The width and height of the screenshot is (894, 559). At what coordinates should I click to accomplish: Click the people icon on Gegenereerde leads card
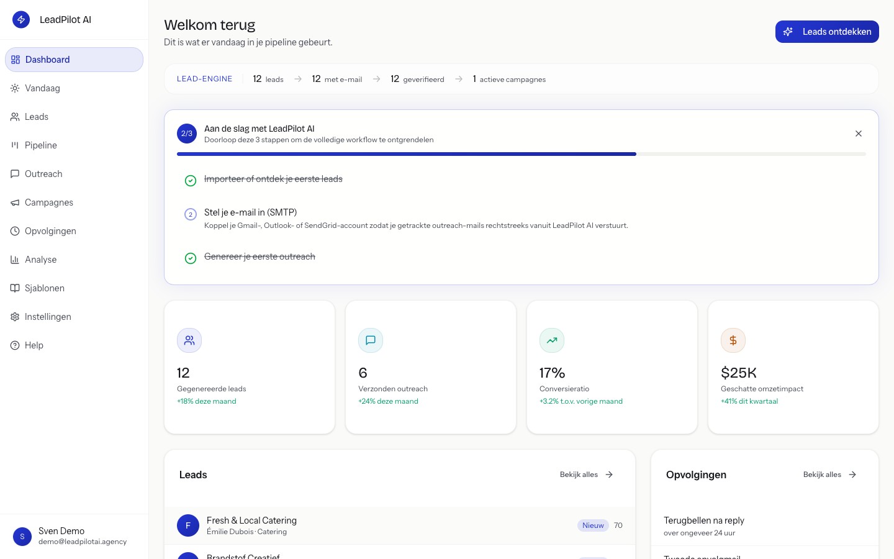tap(189, 340)
